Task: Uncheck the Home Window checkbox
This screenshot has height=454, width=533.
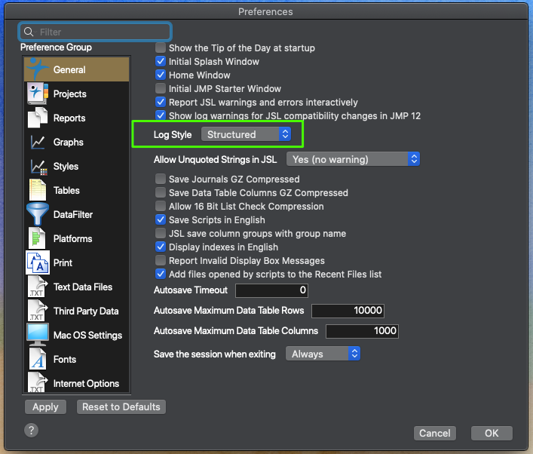Action: (161, 75)
